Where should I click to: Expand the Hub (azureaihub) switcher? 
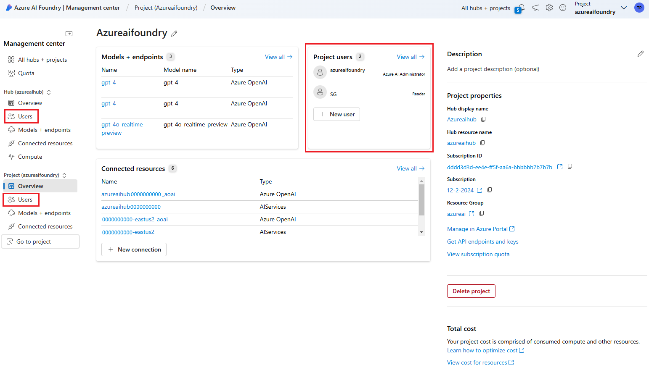pos(49,92)
